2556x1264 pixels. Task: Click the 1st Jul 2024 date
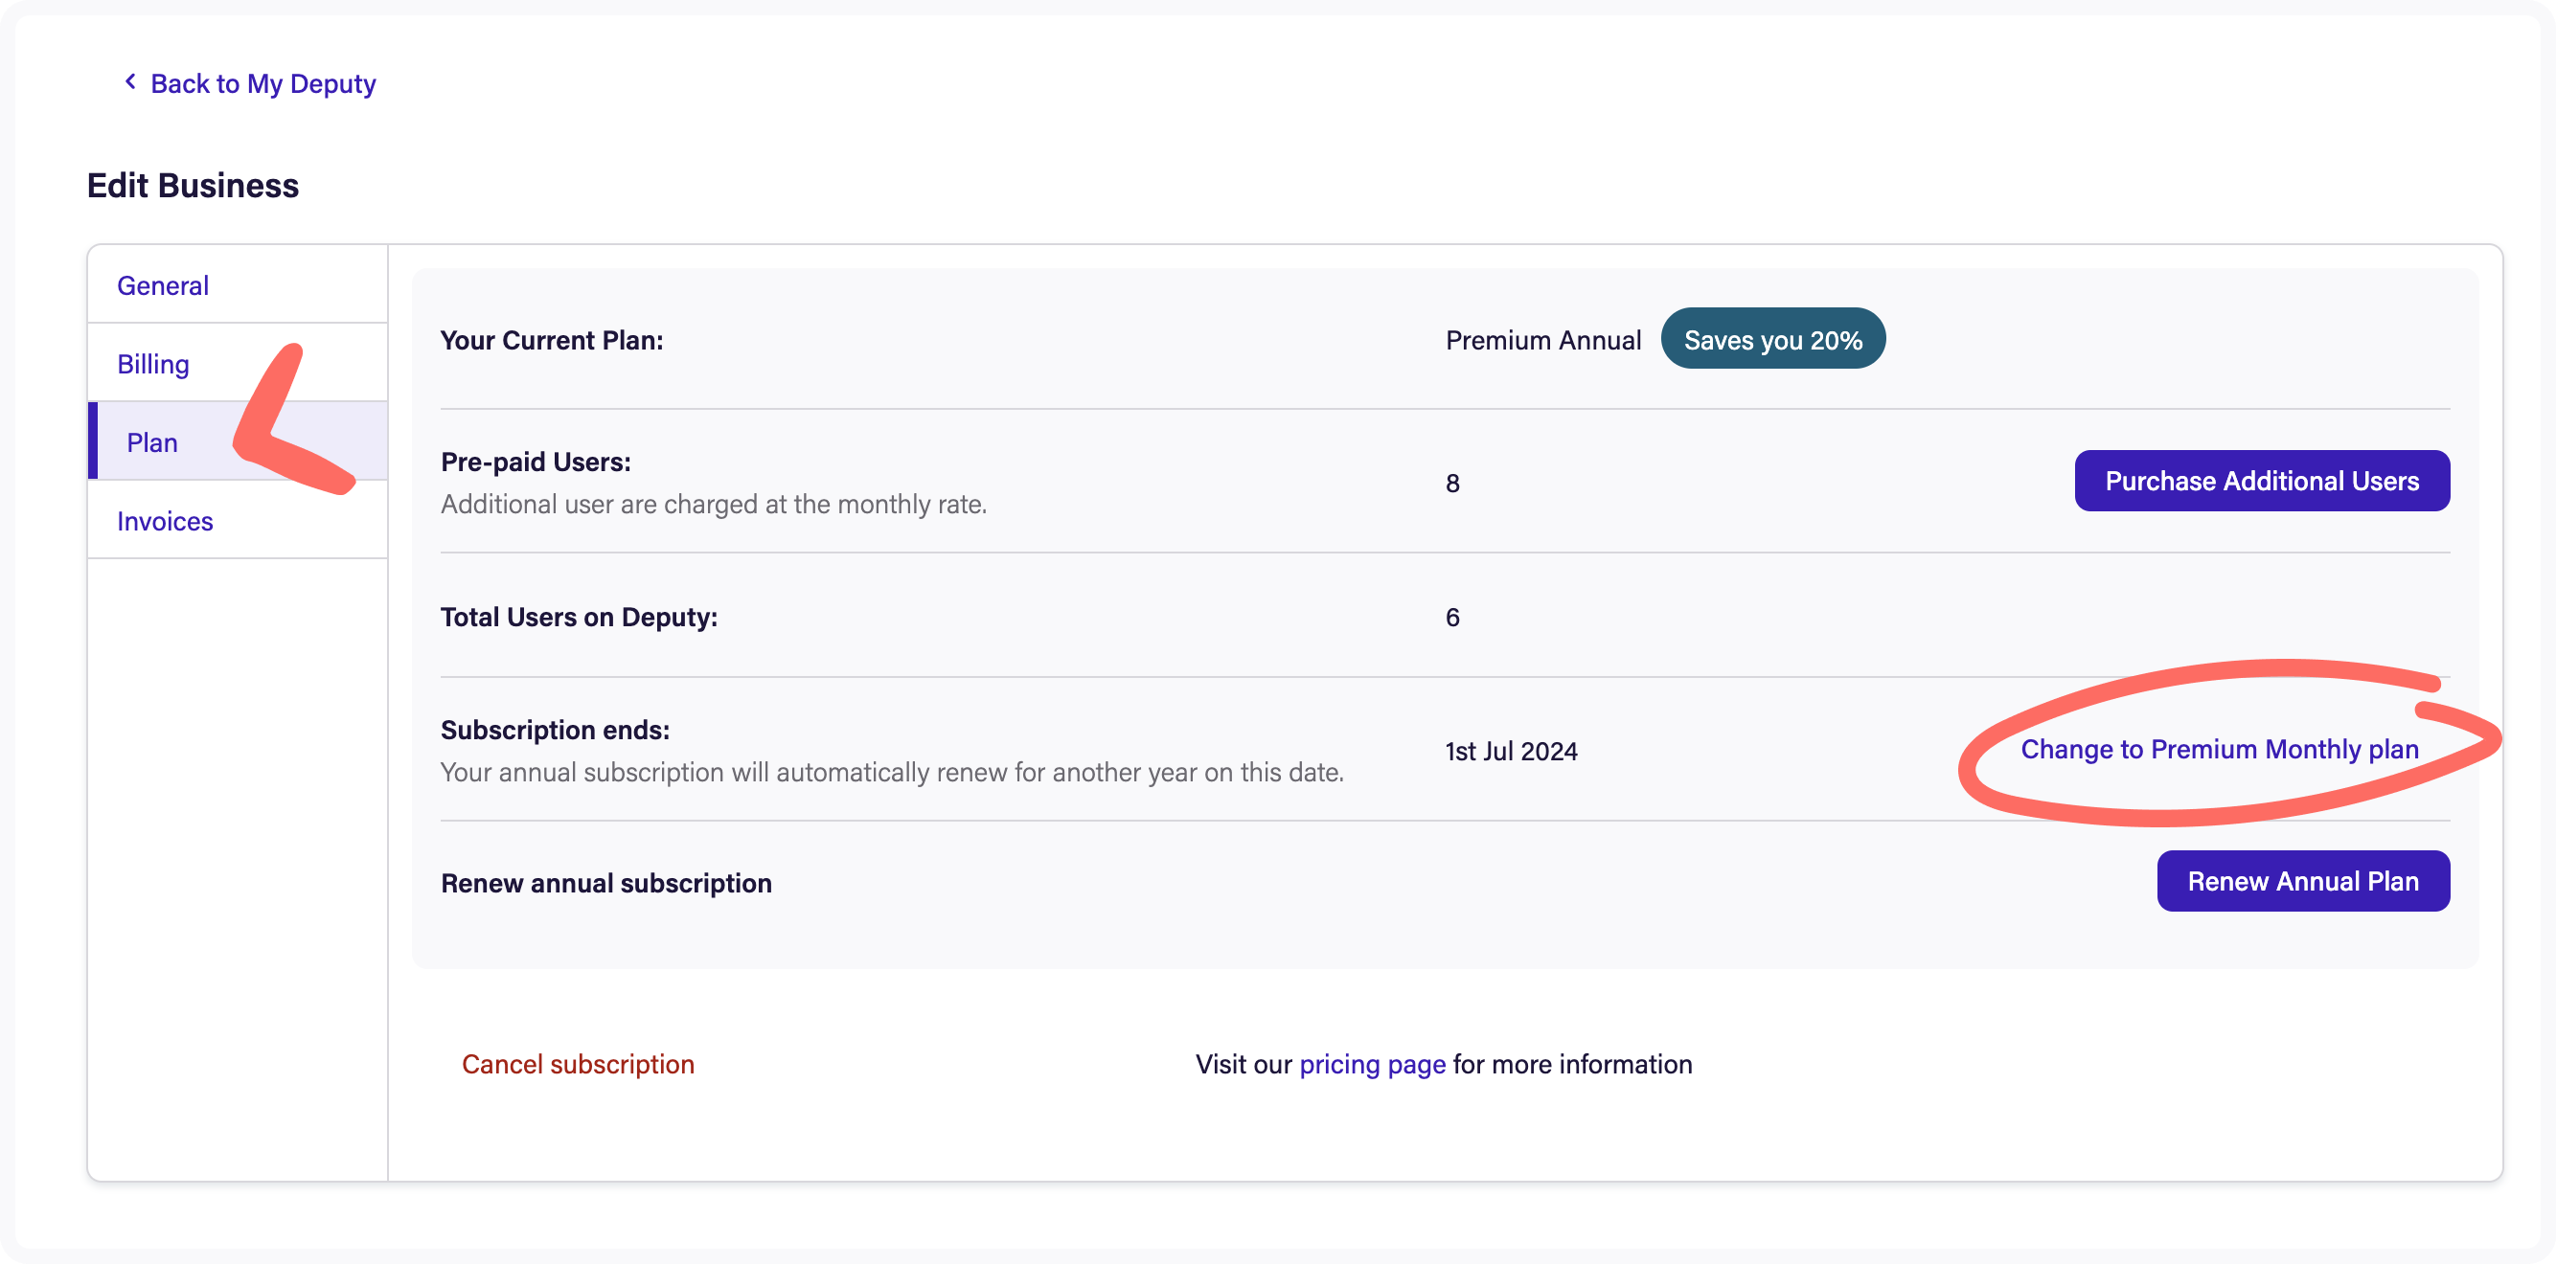point(1511,751)
